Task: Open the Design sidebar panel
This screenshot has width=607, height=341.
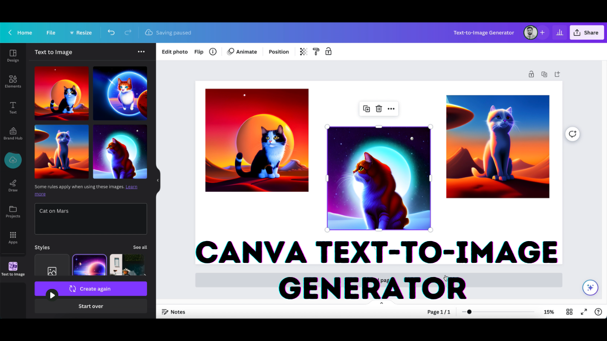Action: 13,55
